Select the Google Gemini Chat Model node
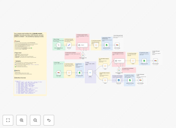 (x=83, y=55)
